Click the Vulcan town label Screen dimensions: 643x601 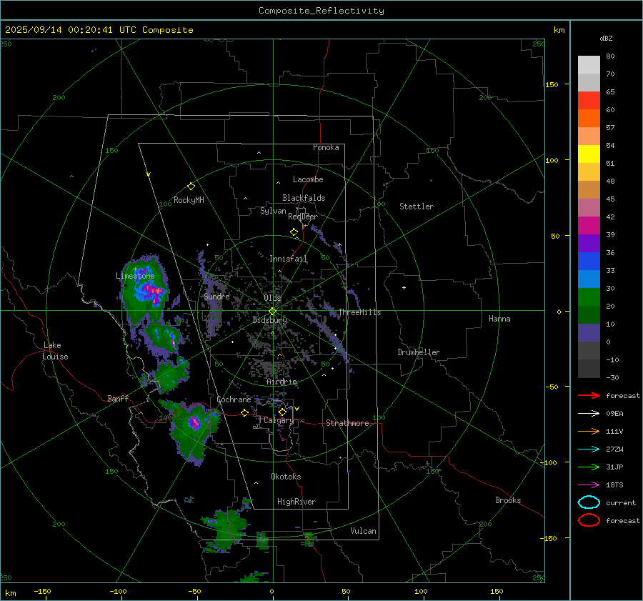(x=363, y=531)
